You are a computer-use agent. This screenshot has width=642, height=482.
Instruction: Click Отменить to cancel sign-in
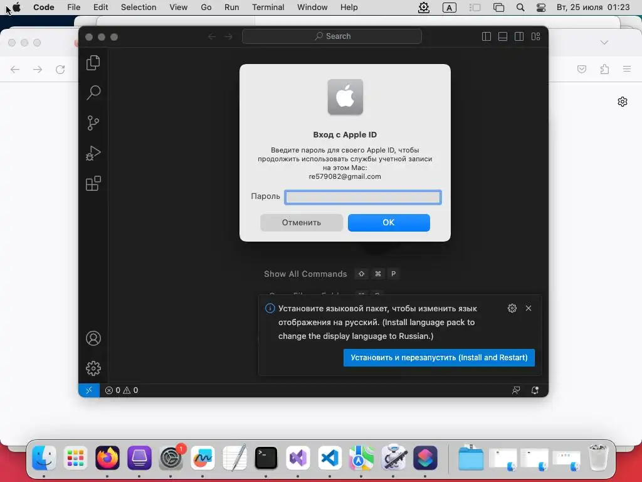click(x=302, y=223)
